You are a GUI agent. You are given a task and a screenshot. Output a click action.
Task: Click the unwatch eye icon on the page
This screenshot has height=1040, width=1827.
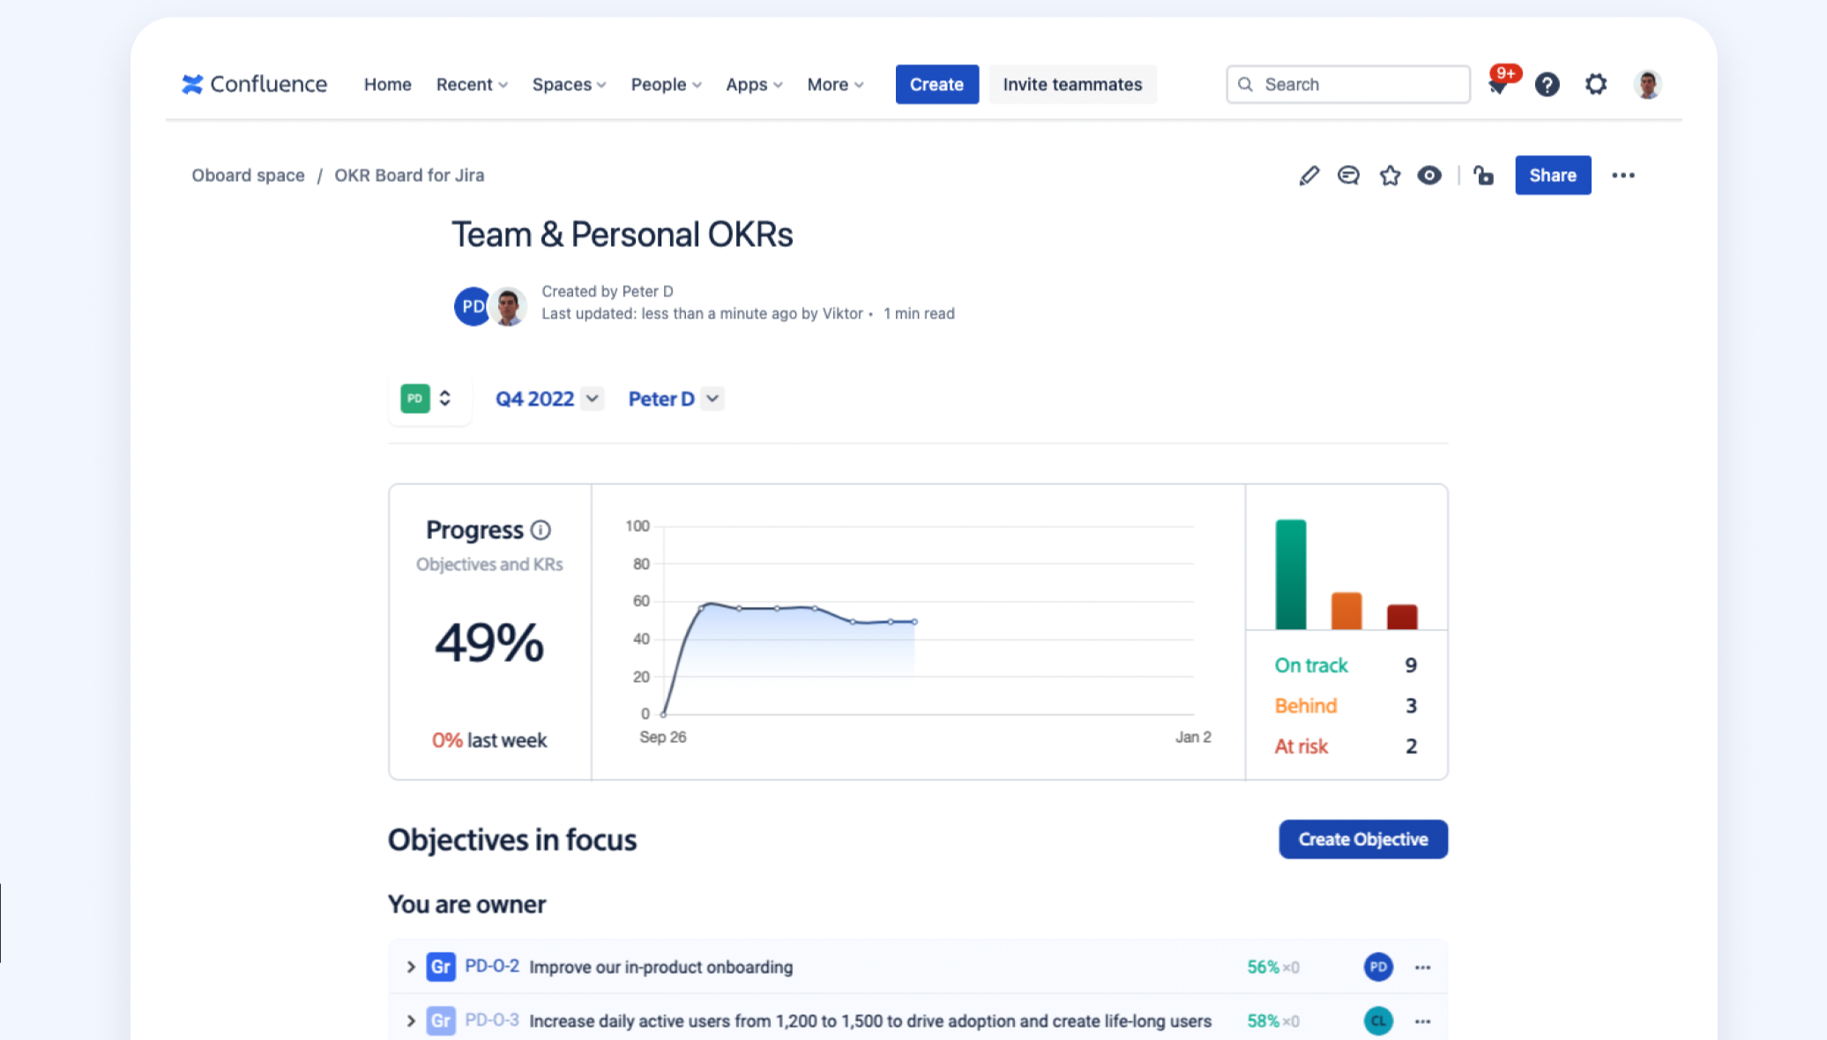(x=1430, y=175)
